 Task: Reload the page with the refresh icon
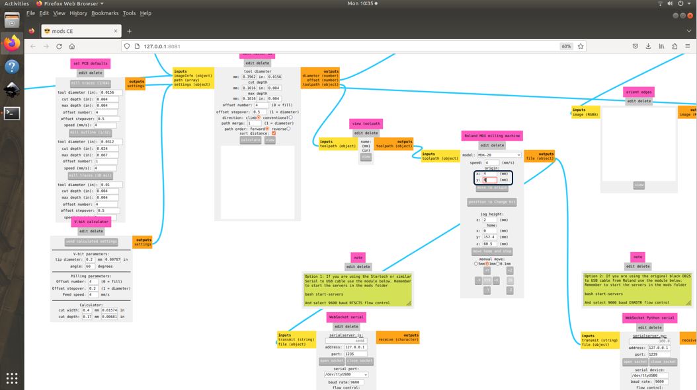(59, 46)
